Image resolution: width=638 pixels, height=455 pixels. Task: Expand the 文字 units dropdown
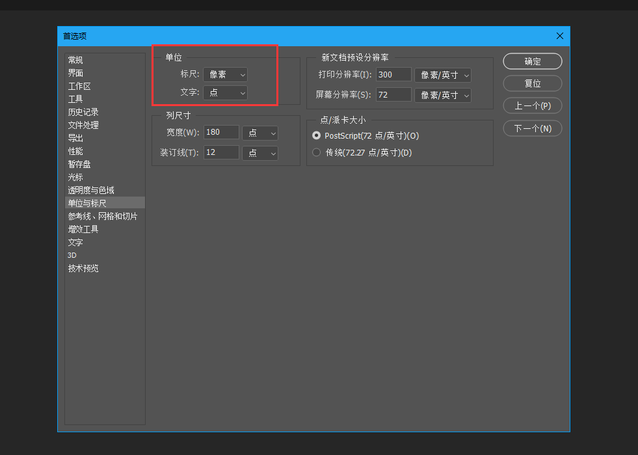tap(226, 93)
